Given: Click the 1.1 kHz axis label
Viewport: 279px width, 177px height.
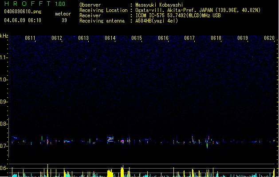Looking at the screenshot, I should click(4, 58).
